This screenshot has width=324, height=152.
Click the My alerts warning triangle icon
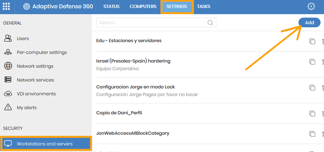tap(8, 107)
